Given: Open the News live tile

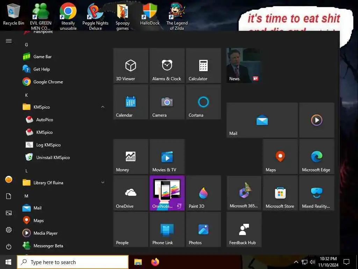Looking at the screenshot, I should click(x=244, y=65).
